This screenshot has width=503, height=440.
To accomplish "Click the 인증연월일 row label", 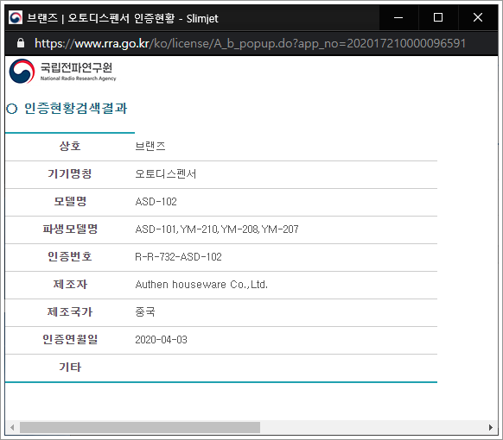I will (70, 339).
